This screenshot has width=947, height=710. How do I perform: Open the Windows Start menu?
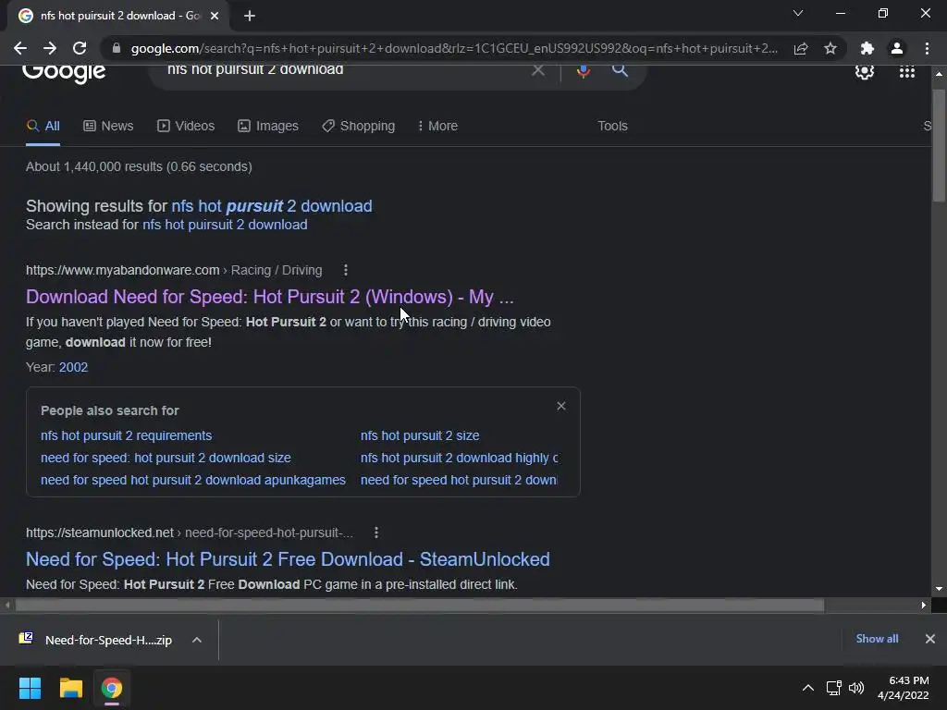click(x=30, y=688)
